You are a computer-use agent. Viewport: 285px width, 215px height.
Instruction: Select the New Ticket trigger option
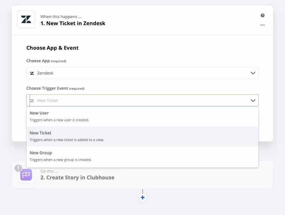(142, 136)
